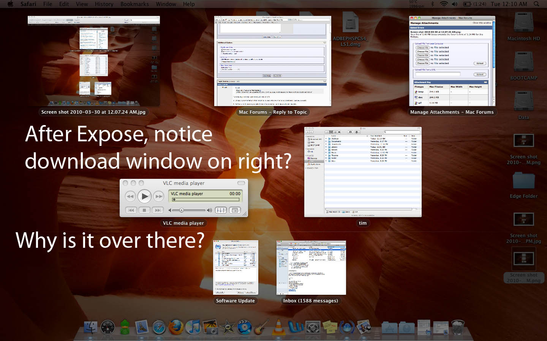Click VLC volume slider knob
The height and width of the screenshot is (341, 547).
[x=182, y=210]
